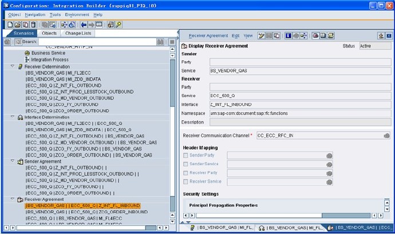Screen dimensions: 395x234
Task: Open the Edit menu in editor pane
Action: [235, 36]
